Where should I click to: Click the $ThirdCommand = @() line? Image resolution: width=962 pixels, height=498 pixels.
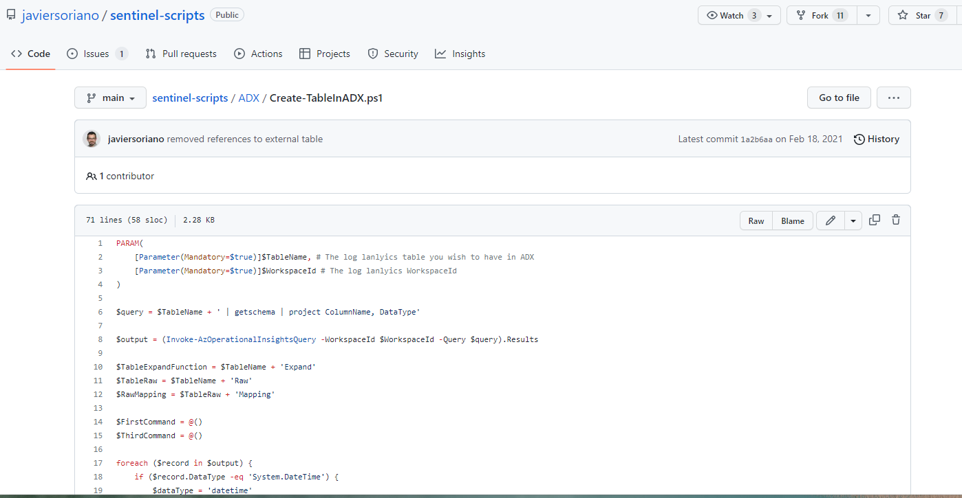(160, 435)
